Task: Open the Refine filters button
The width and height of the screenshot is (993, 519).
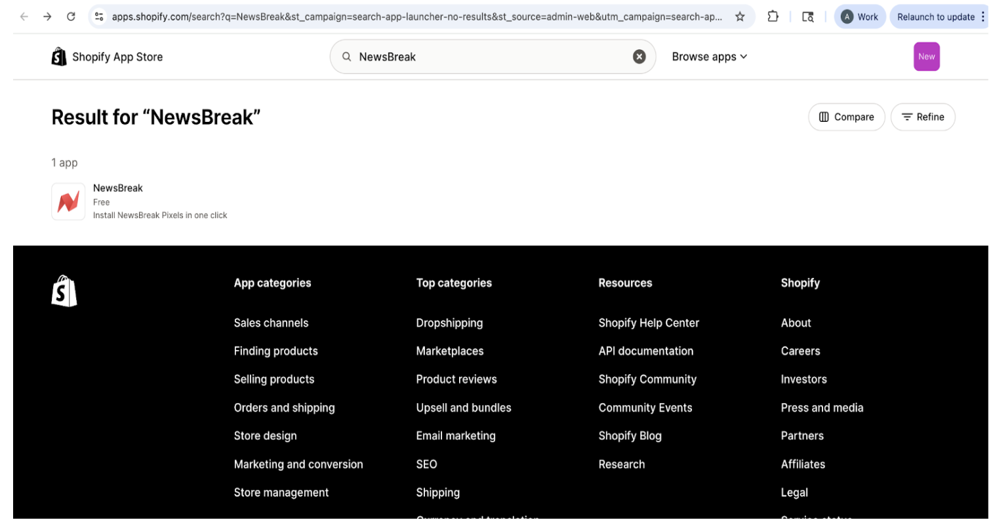Action: 922,117
